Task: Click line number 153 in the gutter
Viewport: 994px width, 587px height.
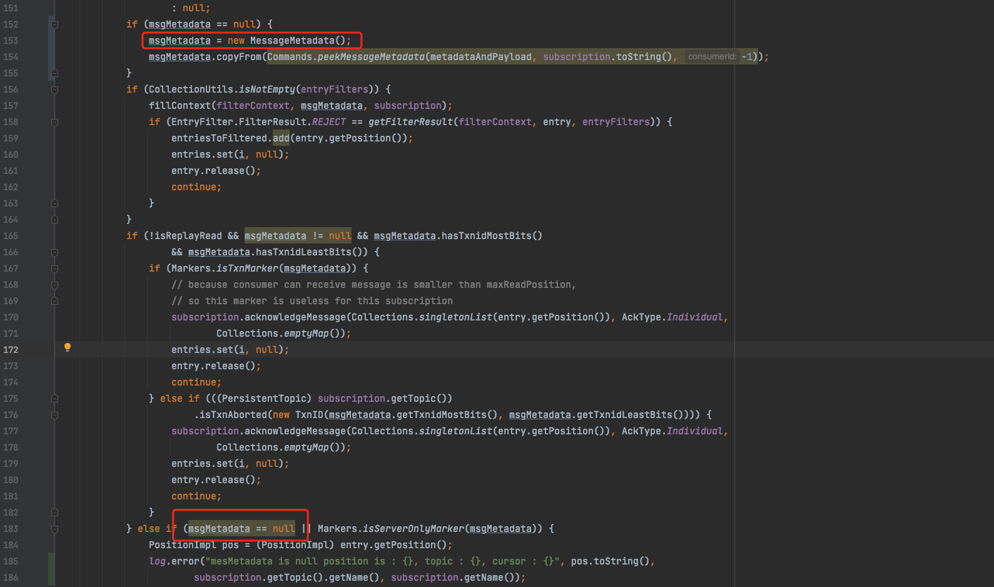Action: [x=11, y=41]
